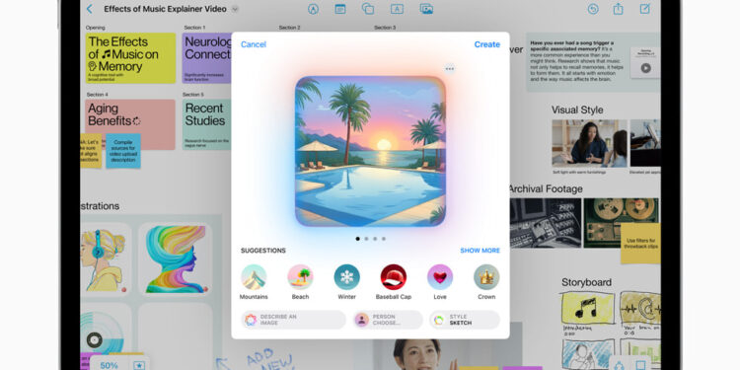Select the Aging Benefits card
Screen dimensions: 740x370
(x=130, y=124)
